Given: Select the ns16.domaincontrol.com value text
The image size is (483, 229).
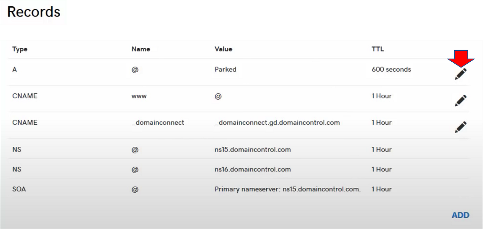Looking at the screenshot, I should coord(253,169).
